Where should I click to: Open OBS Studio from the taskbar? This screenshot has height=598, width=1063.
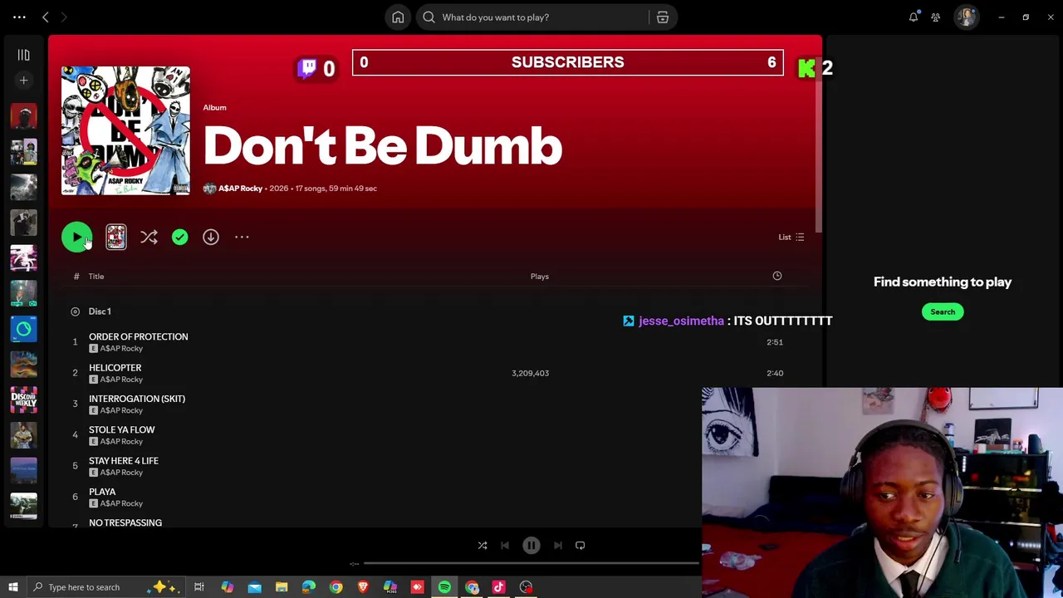[526, 587]
